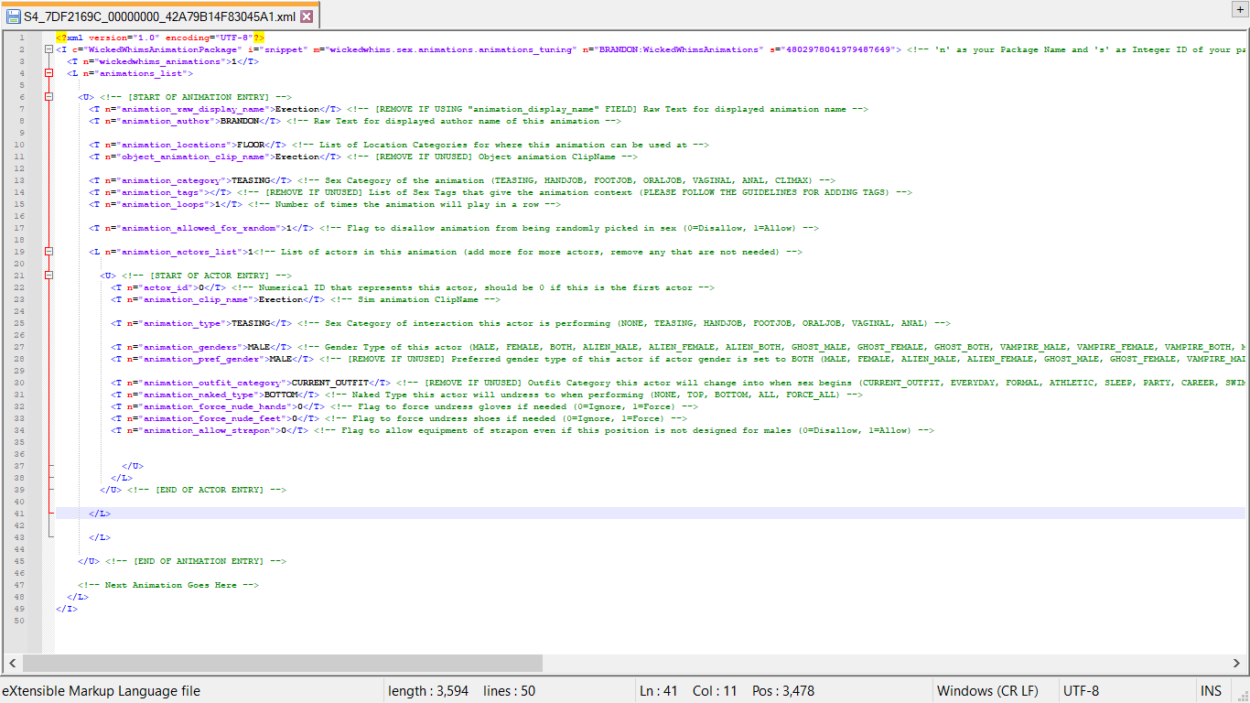Click eXtensible Markup Language file type label
The image size is (1250, 703).
pos(102,691)
